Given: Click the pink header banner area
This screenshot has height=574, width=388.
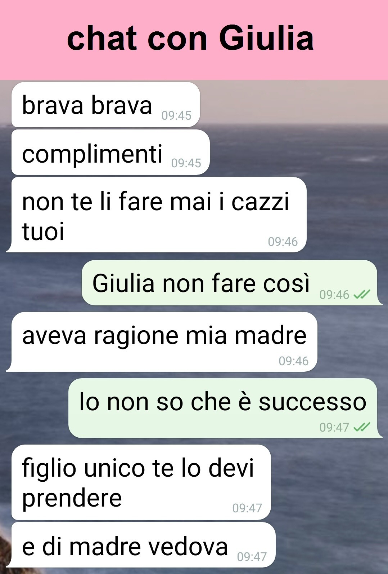Looking at the screenshot, I should point(194,40).
